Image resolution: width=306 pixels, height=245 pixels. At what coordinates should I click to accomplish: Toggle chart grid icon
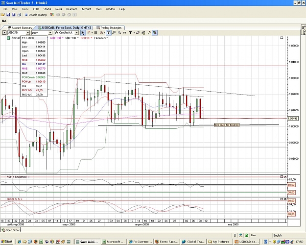click(x=96, y=33)
